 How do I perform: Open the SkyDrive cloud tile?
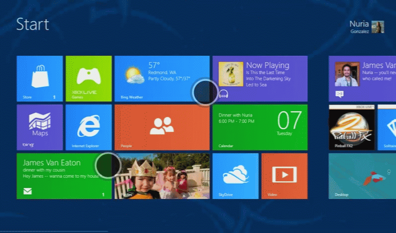point(236,176)
